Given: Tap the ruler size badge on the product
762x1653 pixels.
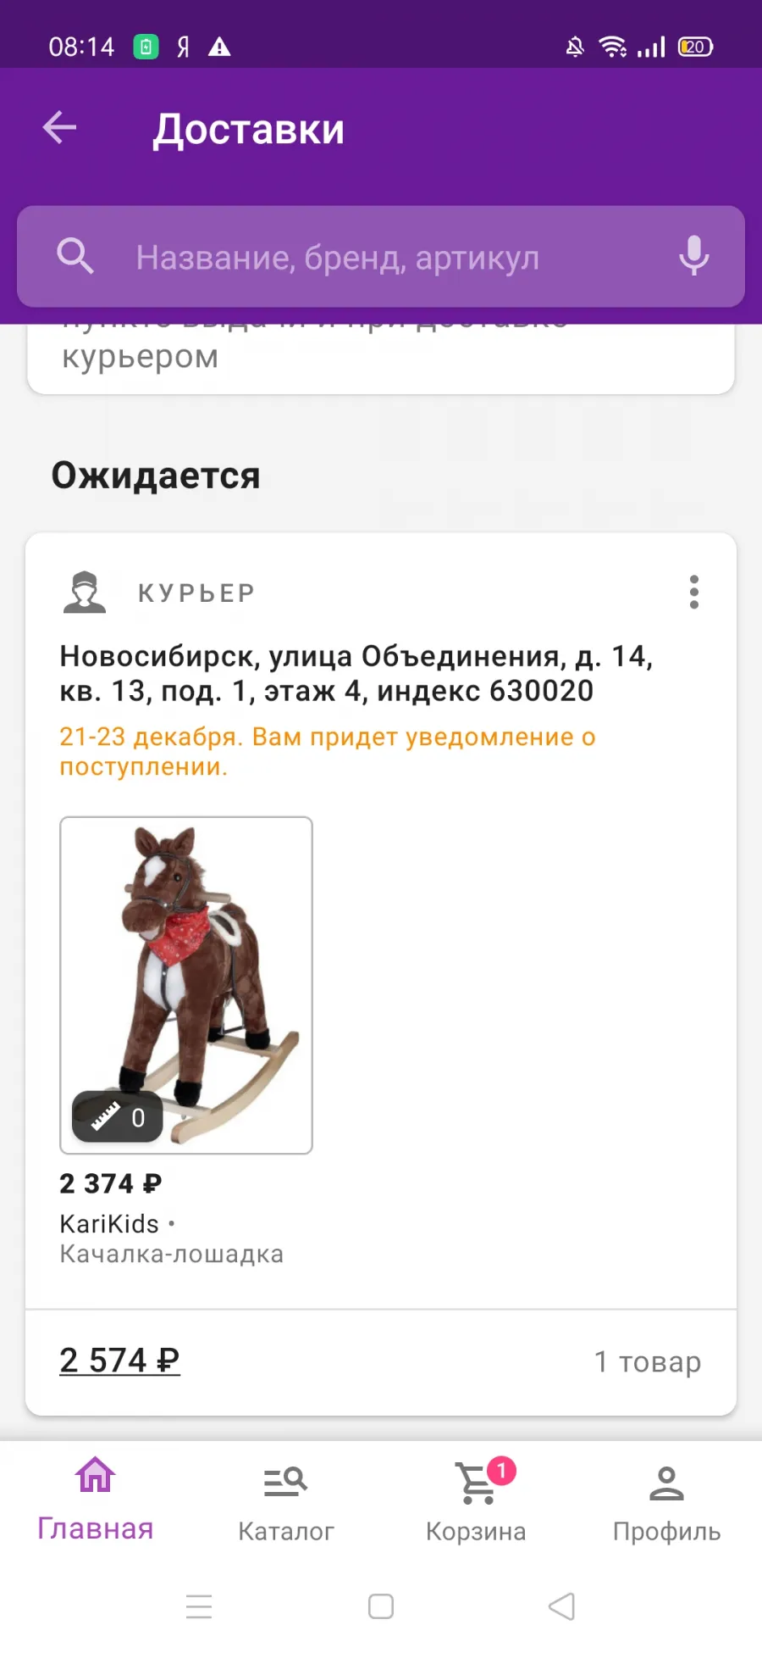Looking at the screenshot, I should (118, 1117).
